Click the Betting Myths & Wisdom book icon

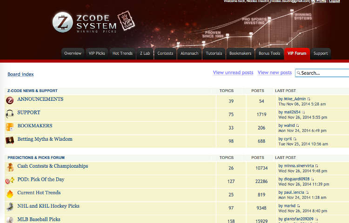pyautogui.click(x=10, y=140)
